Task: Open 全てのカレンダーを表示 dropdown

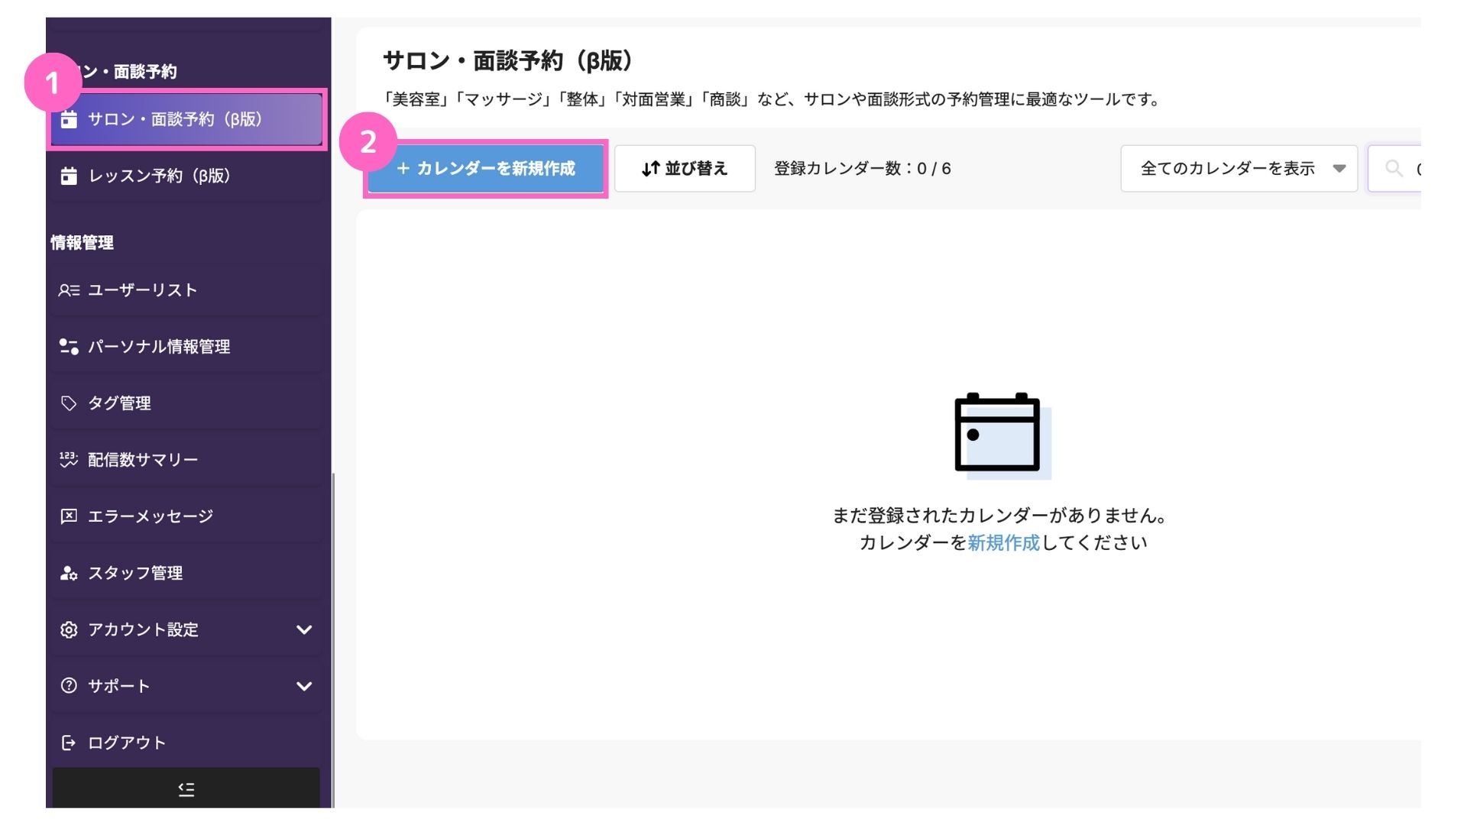Action: coord(1238,168)
